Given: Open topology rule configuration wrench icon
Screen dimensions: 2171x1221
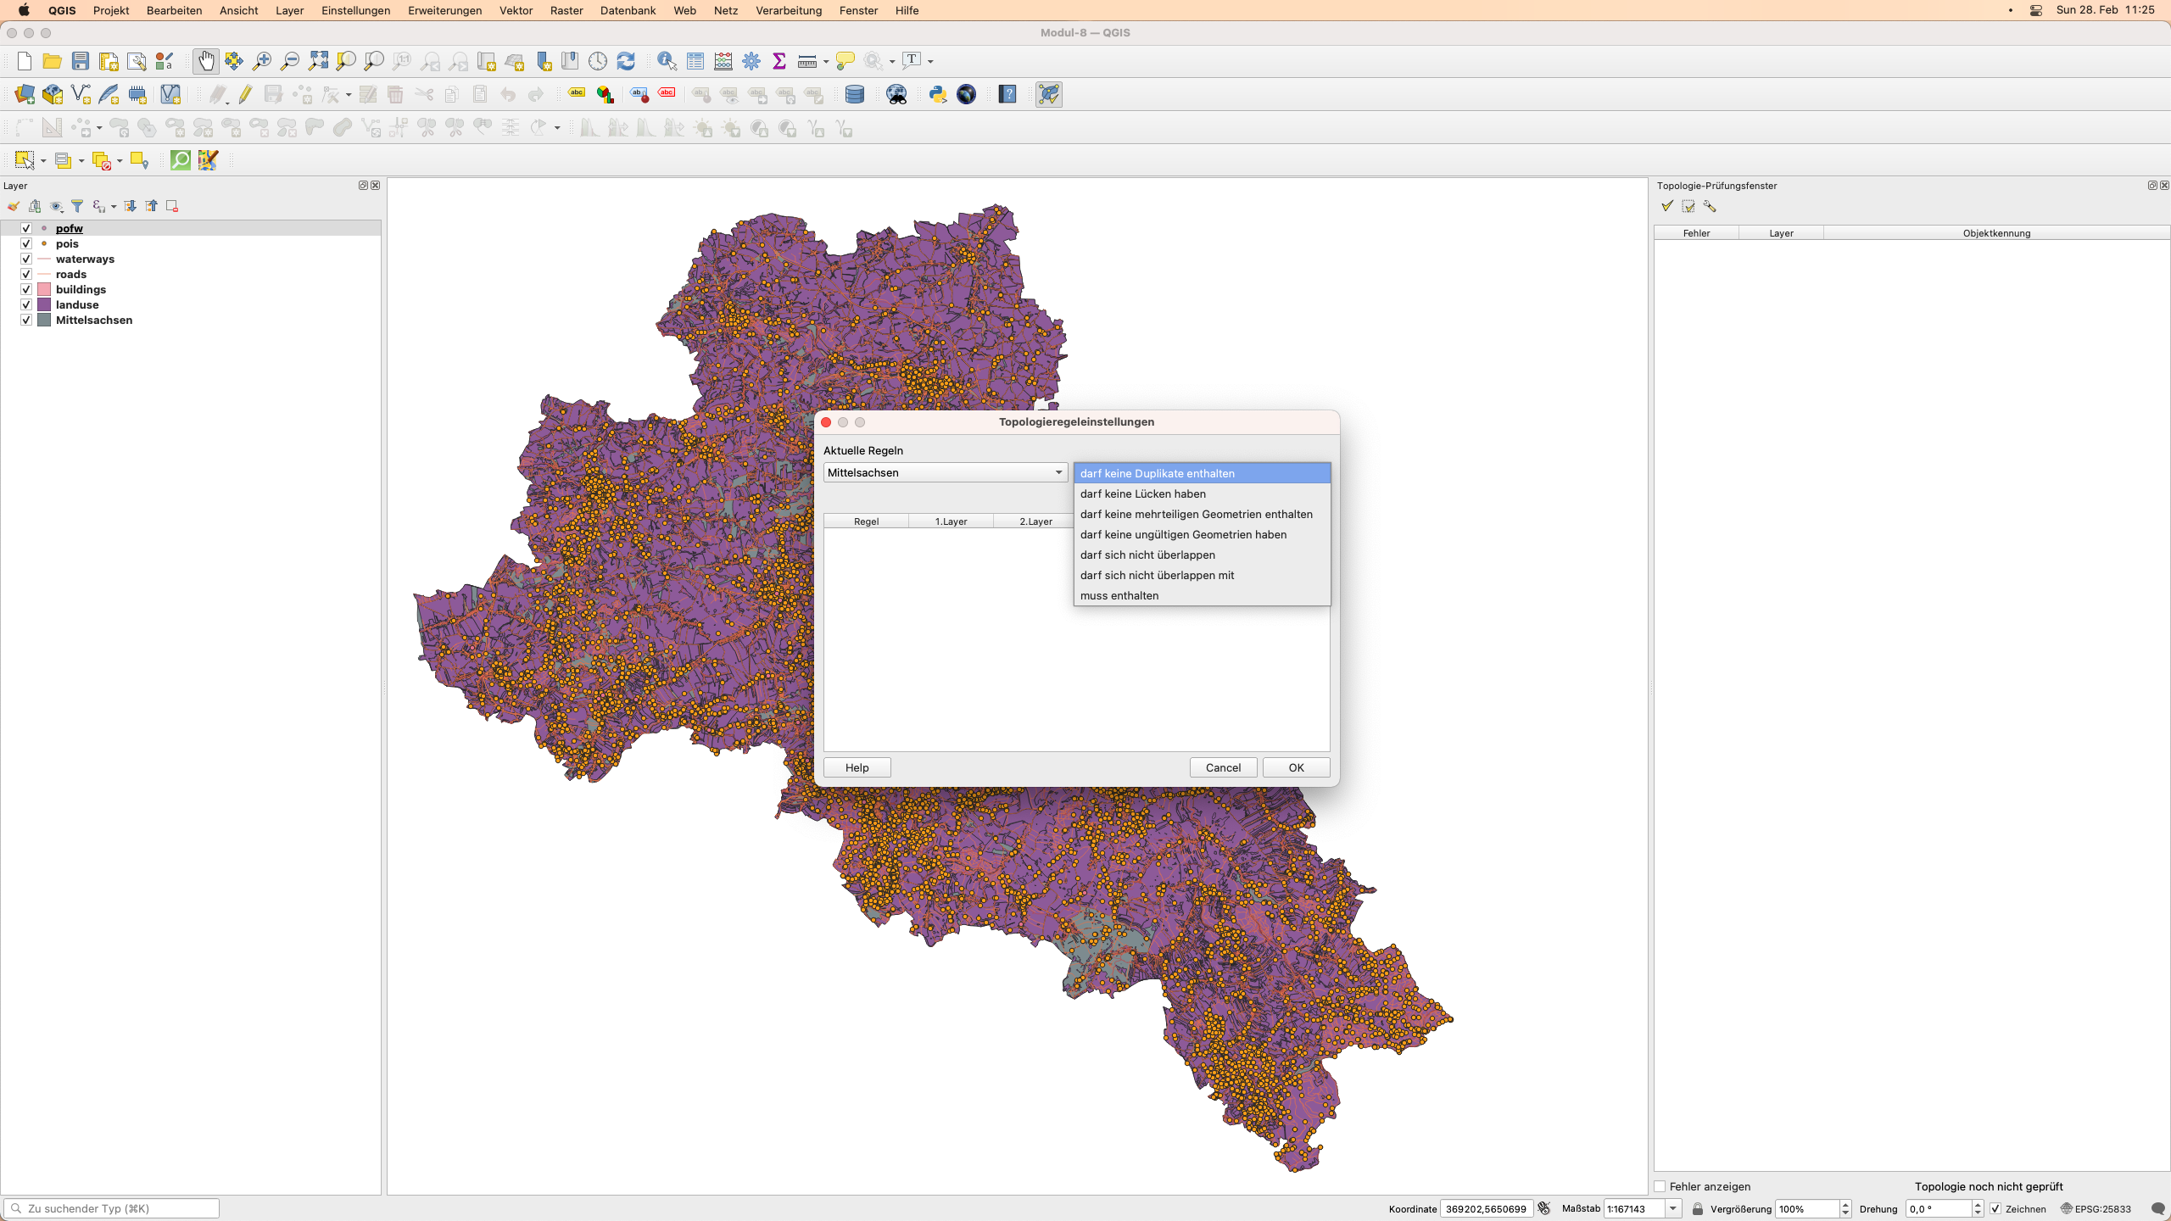Looking at the screenshot, I should point(1710,206).
